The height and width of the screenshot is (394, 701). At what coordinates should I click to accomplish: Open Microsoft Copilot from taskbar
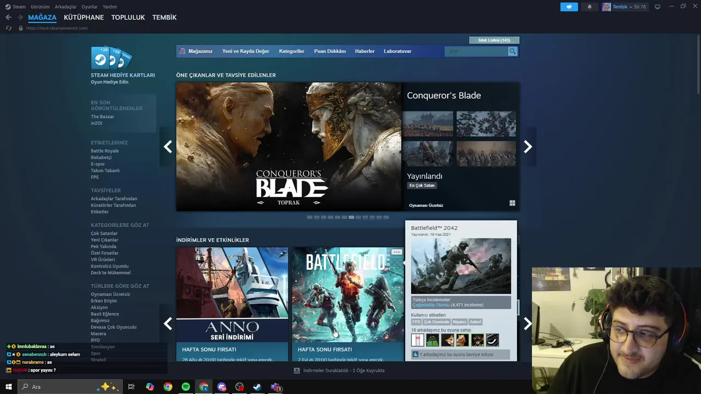pyautogui.click(x=150, y=387)
